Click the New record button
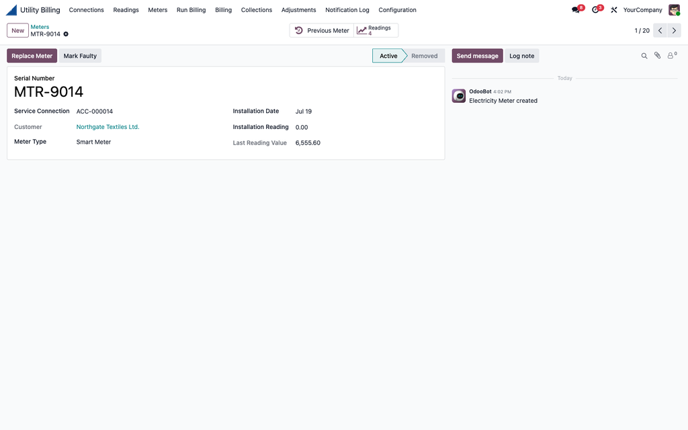This screenshot has width=688, height=430. [x=18, y=30]
